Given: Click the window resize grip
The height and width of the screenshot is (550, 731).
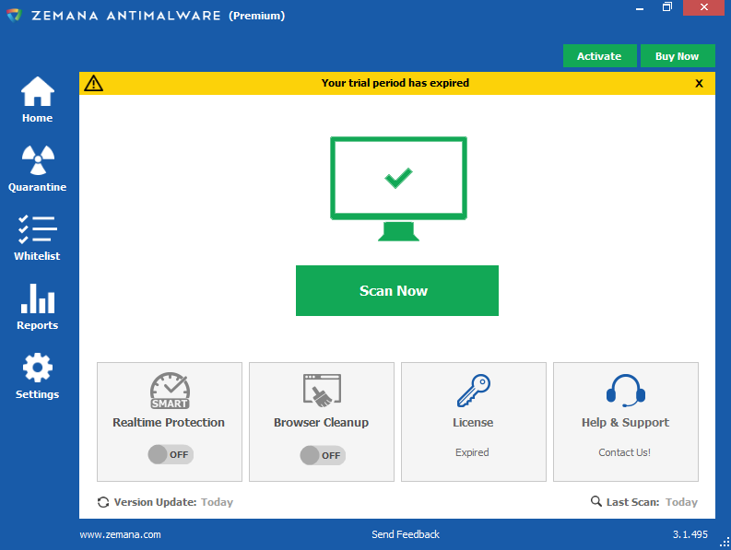Looking at the screenshot, I should point(725,543).
